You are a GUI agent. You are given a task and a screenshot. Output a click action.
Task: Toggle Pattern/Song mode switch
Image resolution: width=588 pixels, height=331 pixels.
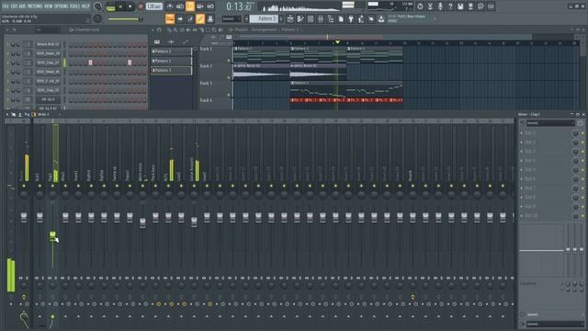point(110,6)
